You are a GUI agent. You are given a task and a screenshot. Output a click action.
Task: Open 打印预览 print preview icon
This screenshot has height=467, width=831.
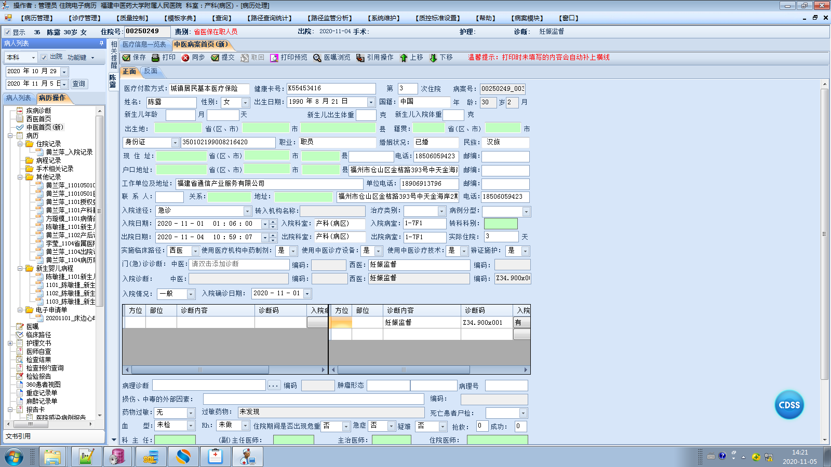274,58
